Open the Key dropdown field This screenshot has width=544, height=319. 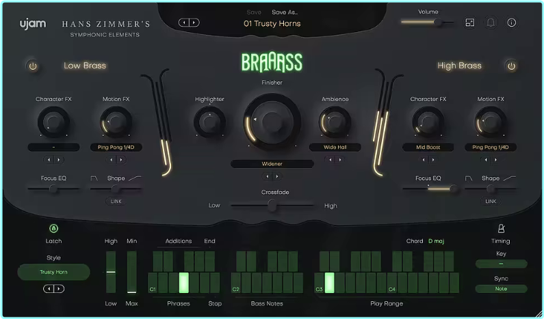point(501,264)
